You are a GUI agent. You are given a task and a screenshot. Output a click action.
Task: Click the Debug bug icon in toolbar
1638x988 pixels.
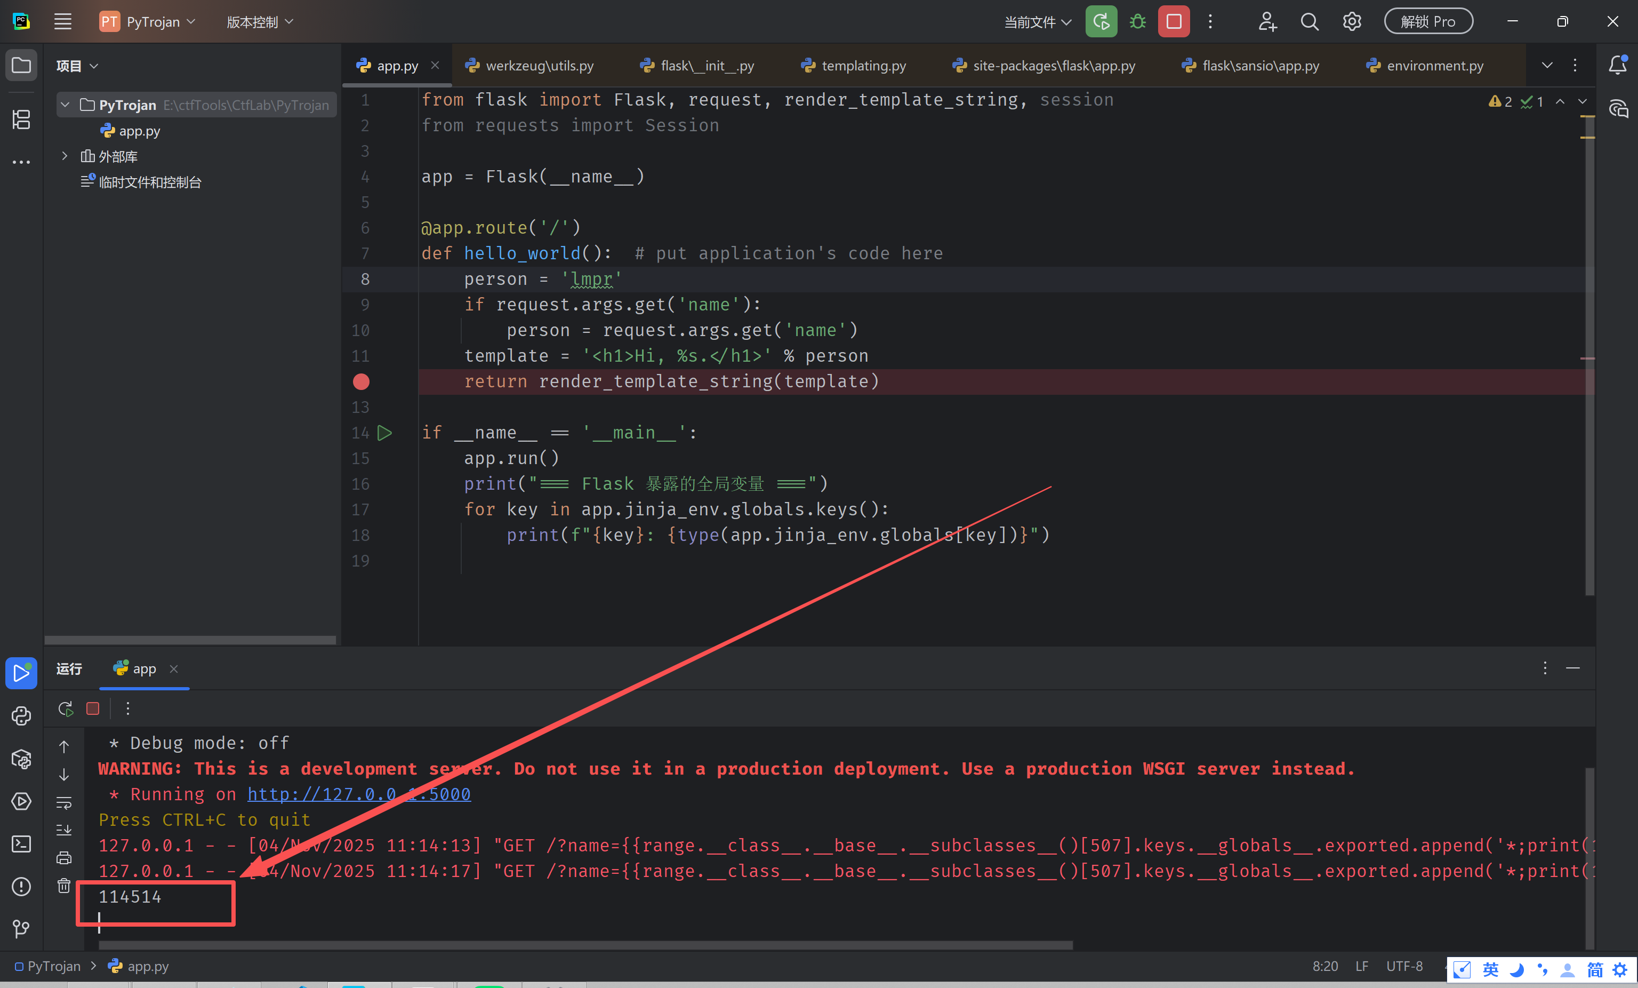pyautogui.click(x=1137, y=22)
